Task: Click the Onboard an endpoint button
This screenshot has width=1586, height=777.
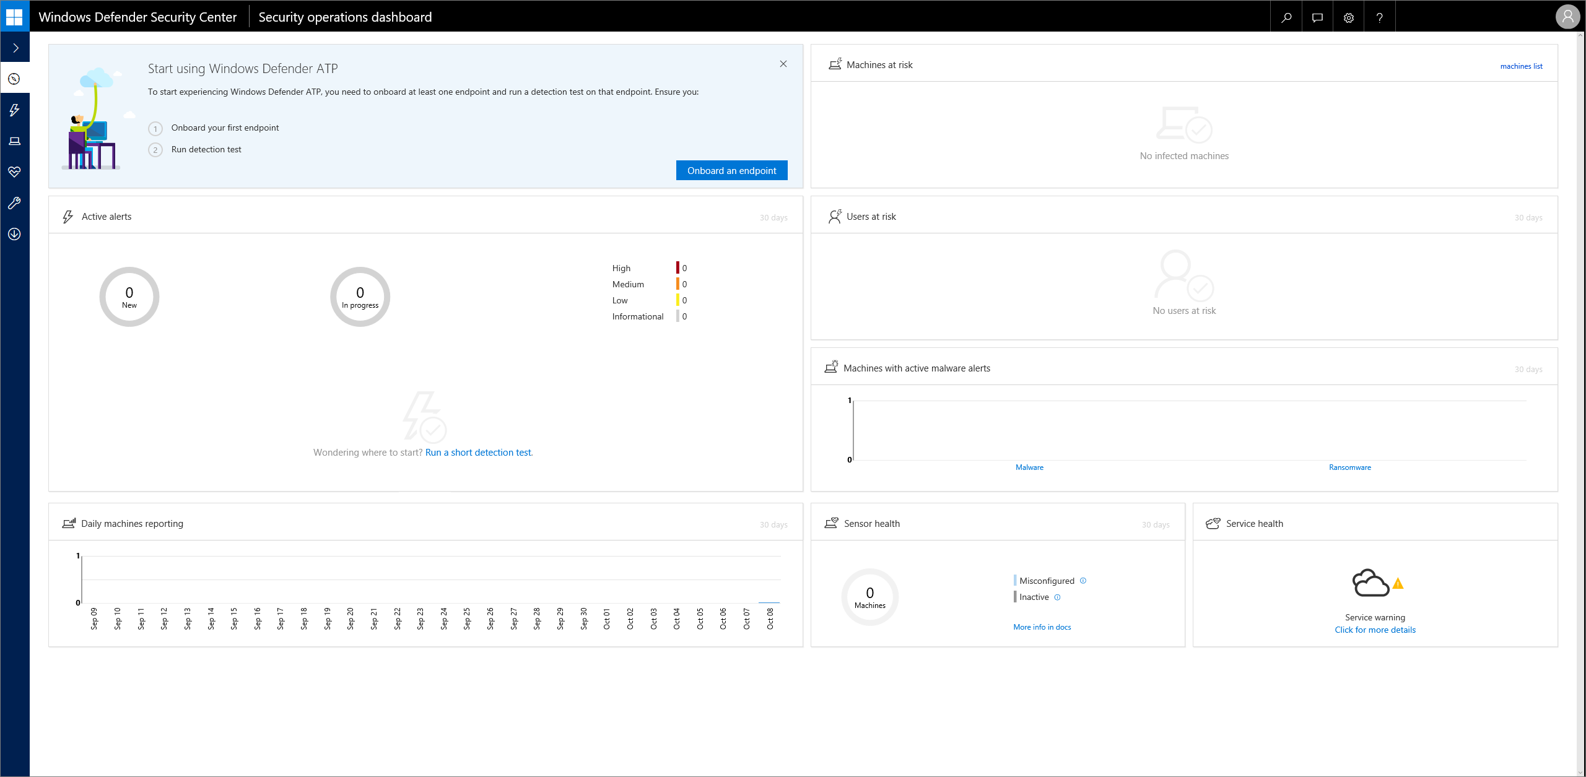Action: pos(731,171)
